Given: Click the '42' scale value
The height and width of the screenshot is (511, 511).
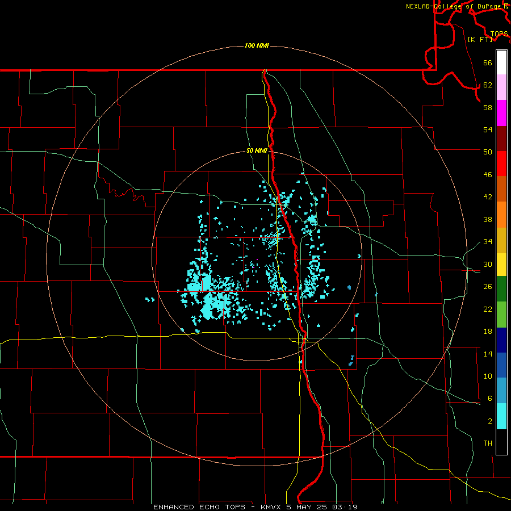Looking at the screenshot, I should (x=488, y=196).
